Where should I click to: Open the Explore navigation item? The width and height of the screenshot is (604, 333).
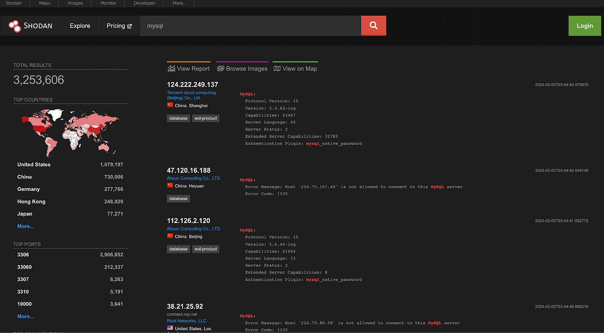pos(80,26)
